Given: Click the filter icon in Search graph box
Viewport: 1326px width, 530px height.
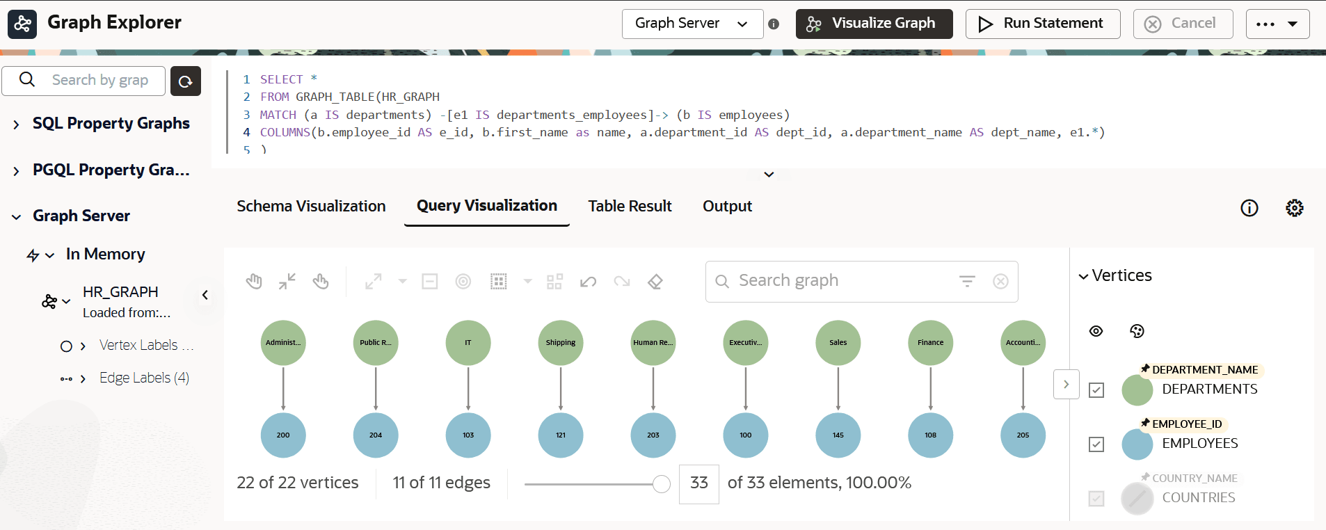Looking at the screenshot, I should 967,281.
